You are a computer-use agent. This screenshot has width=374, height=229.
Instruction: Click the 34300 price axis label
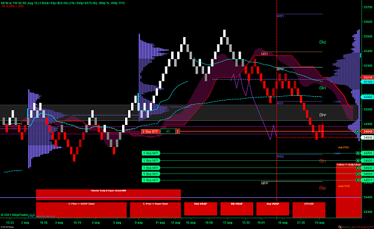tap(368, 212)
